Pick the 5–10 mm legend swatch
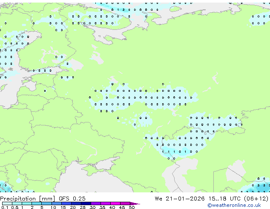The width and height of the screenshot is (270, 209). (46, 203)
